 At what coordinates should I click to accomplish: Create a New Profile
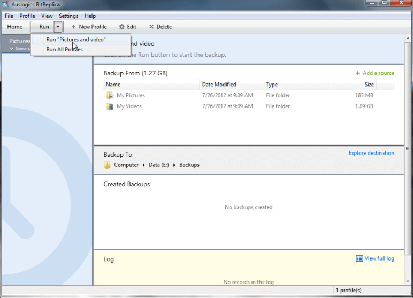click(89, 27)
